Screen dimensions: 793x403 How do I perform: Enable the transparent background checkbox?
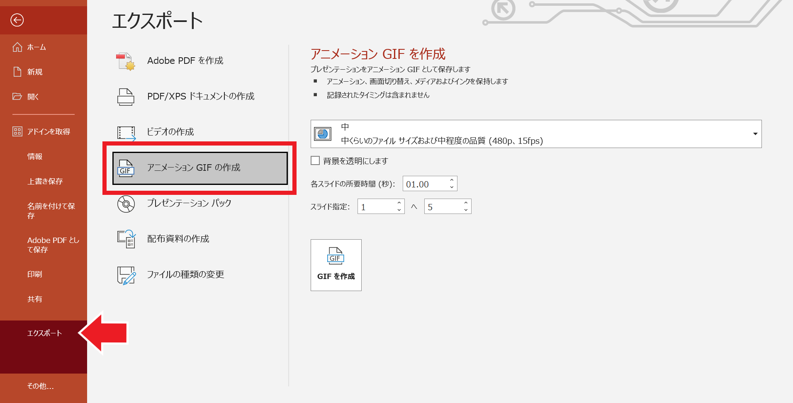pyautogui.click(x=315, y=160)
